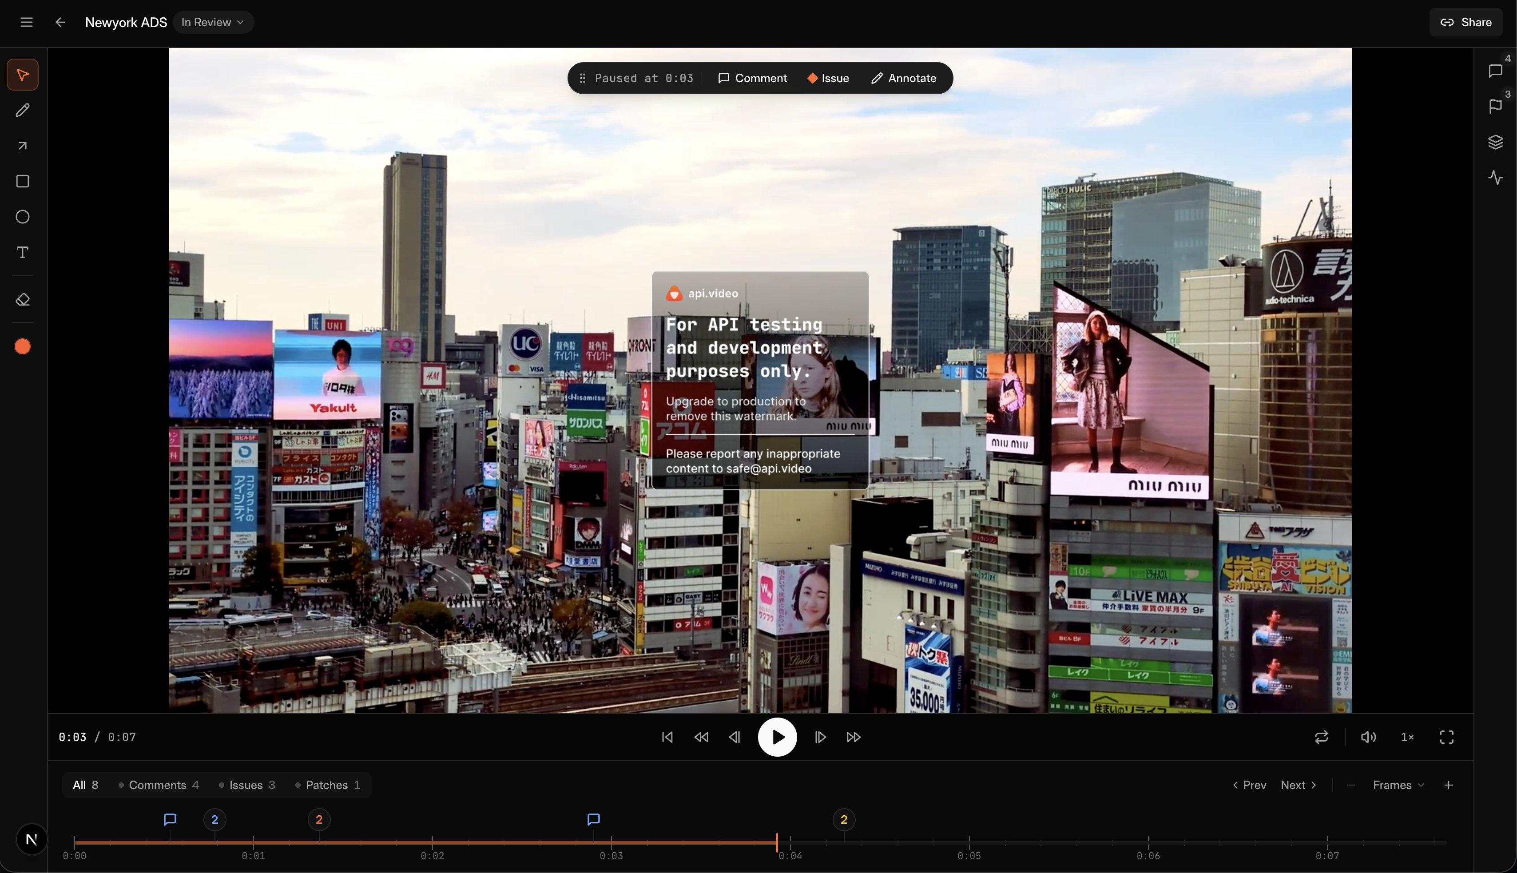
Task: Open issues flag panel in right sidebar
Action: click(x=1495, y=107)
